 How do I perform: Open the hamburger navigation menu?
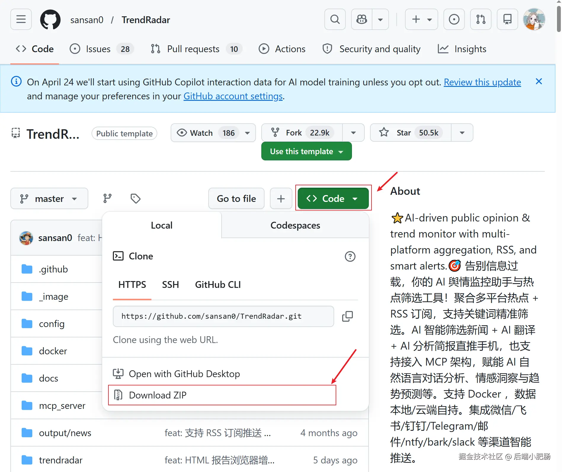coord(21,20)
